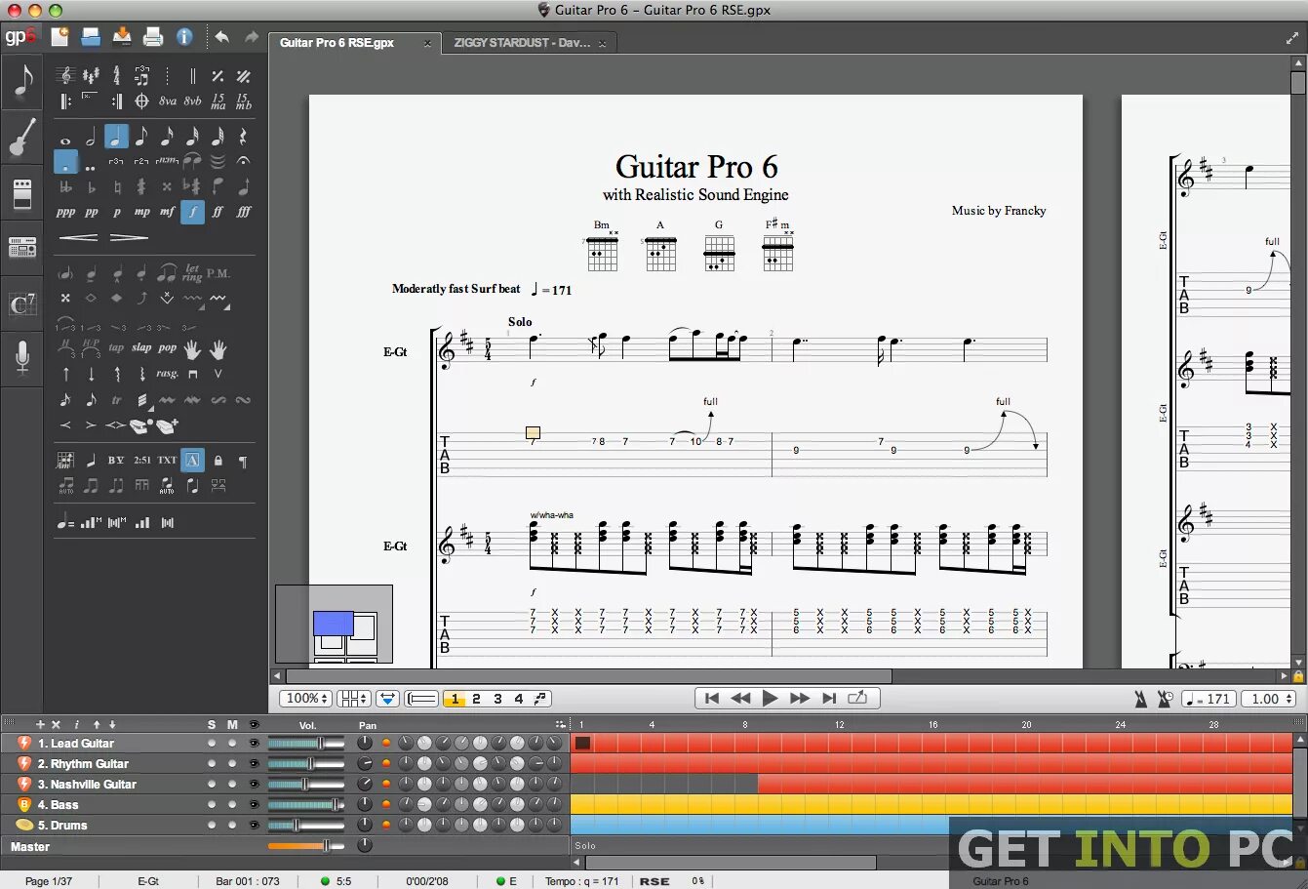Hide the Nashville Guitar track using eye icon

[x=254, y=785]
